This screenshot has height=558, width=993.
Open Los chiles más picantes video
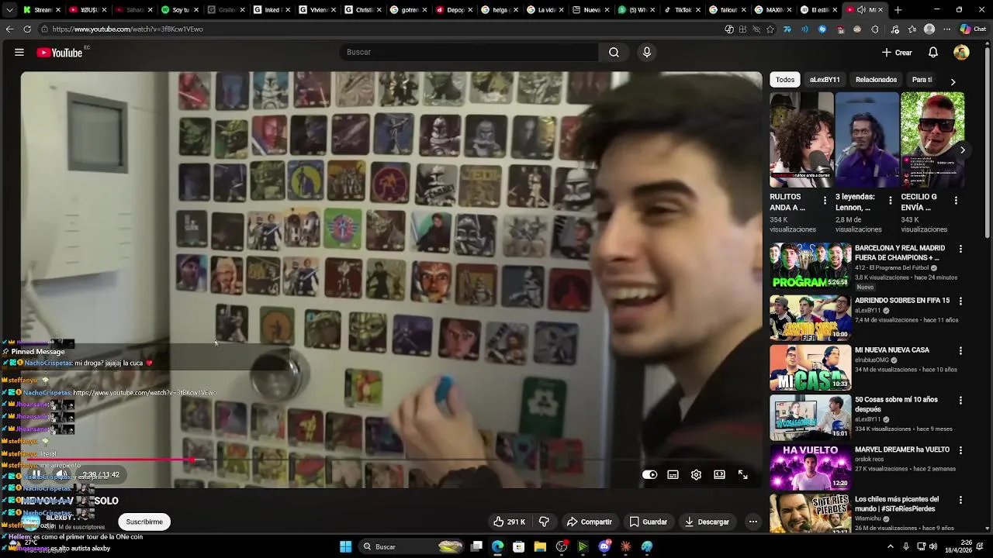pyautogui.click(x=810, y=514)
